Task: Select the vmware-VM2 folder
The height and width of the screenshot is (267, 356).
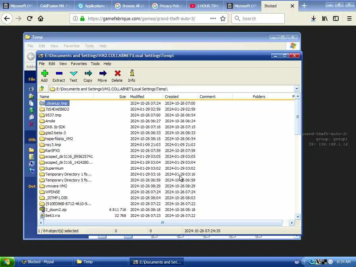Action: click(53, 186)
